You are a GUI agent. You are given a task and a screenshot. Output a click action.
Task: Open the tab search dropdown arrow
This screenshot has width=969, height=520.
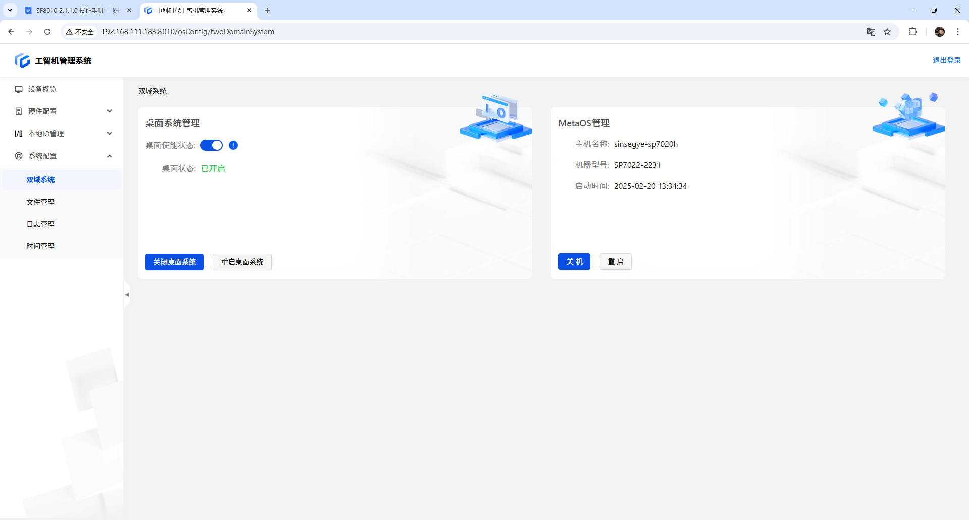[10, 10]
